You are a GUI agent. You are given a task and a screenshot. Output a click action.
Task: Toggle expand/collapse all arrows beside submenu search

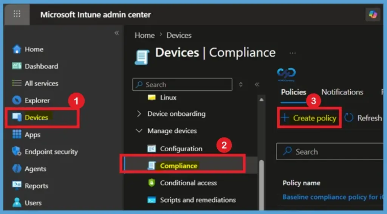click(241, 85)
